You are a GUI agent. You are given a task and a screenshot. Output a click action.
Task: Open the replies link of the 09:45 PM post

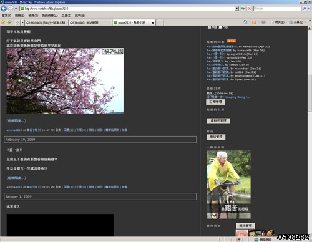(x=69, y=187)
